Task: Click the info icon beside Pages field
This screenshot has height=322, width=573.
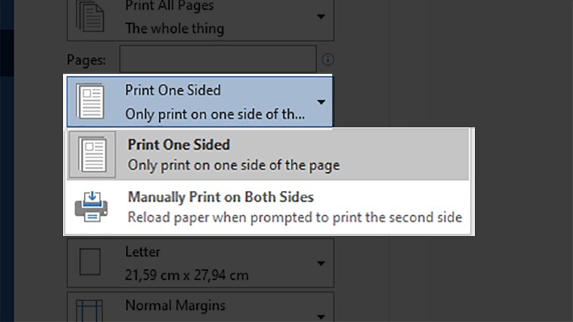Action: point(328,59)
